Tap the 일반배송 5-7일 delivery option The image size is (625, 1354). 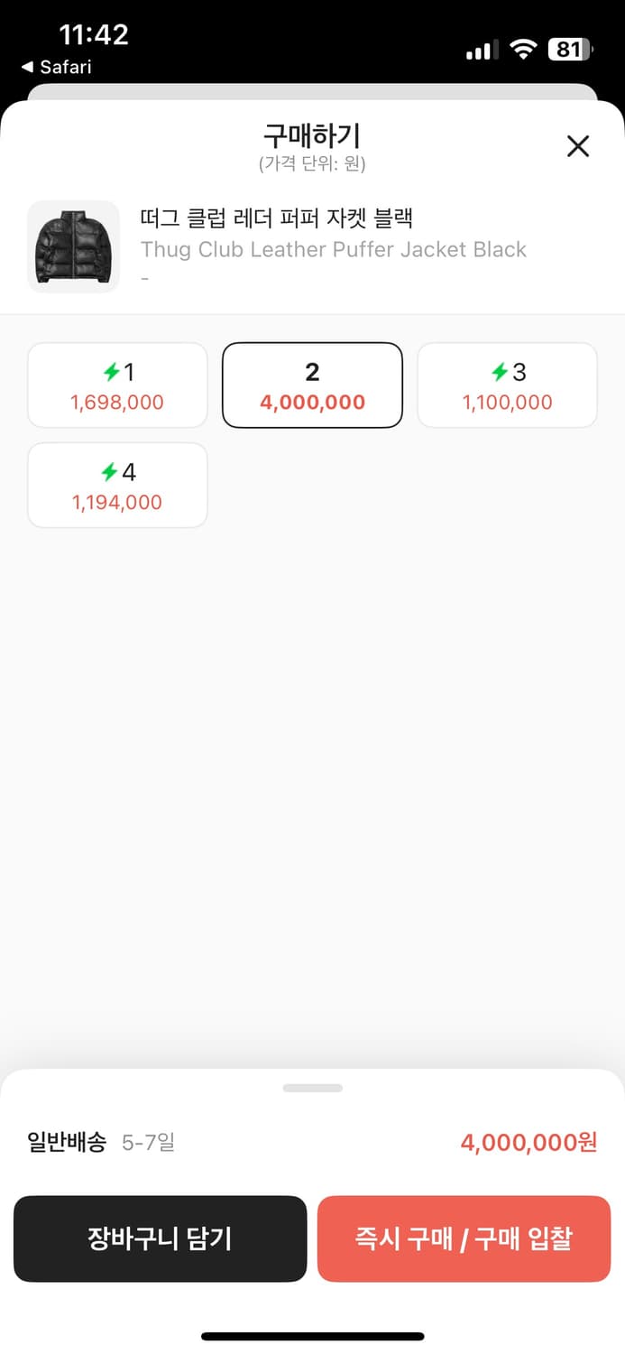[x=101, y=1143]
